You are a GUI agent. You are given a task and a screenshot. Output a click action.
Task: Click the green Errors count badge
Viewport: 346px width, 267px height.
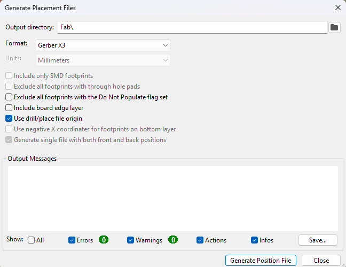pyautogui.click(x=103, y=240)
